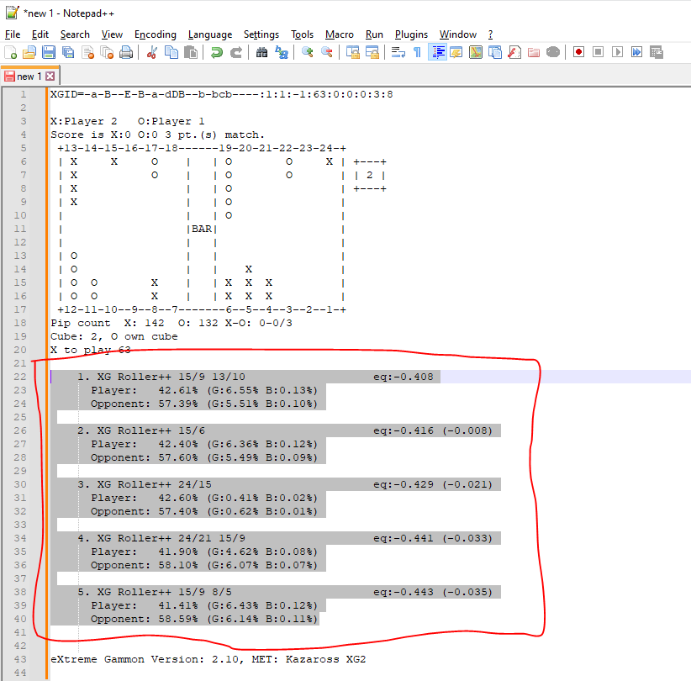Click line number 22 in the margin
This screenshot has width=691, height=681.
click(x=20, y=377)
